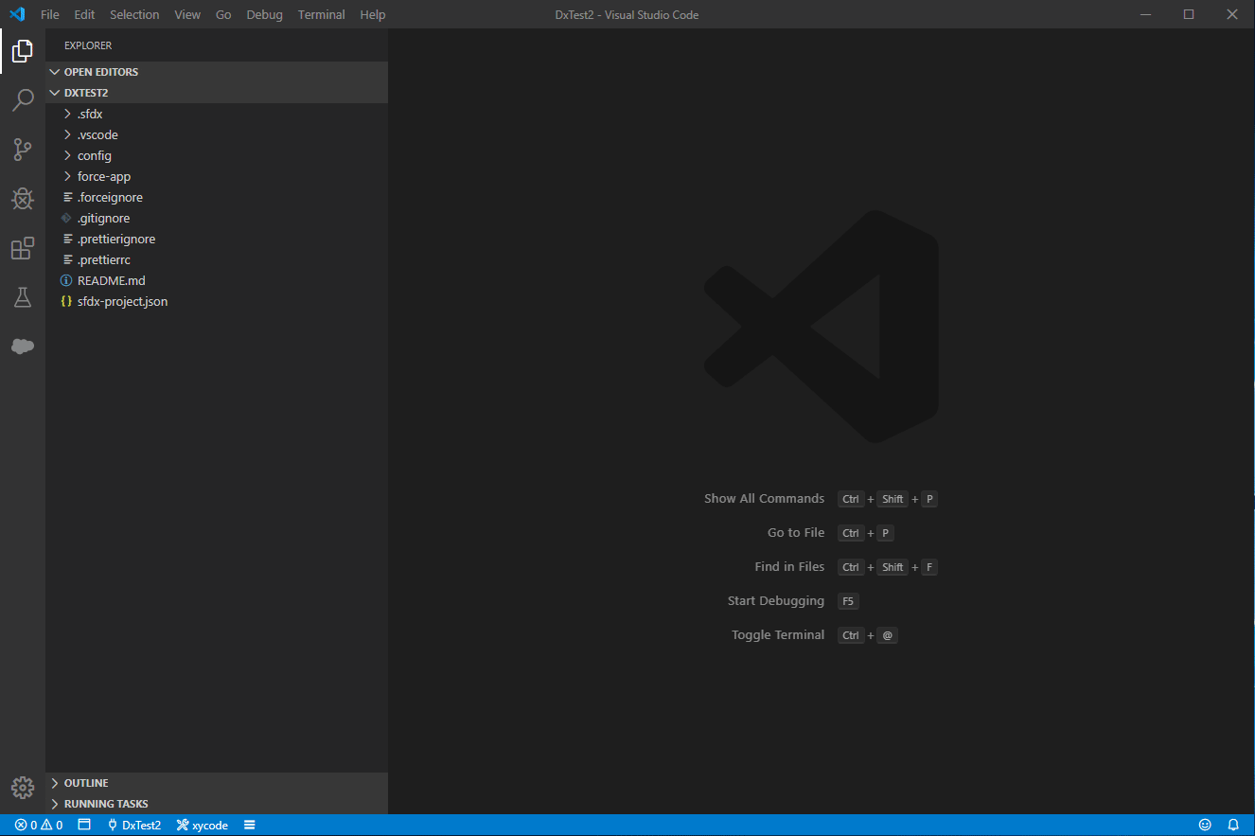Expand the Outline section
Screen dimensions: 1255x836
(217, 783)
